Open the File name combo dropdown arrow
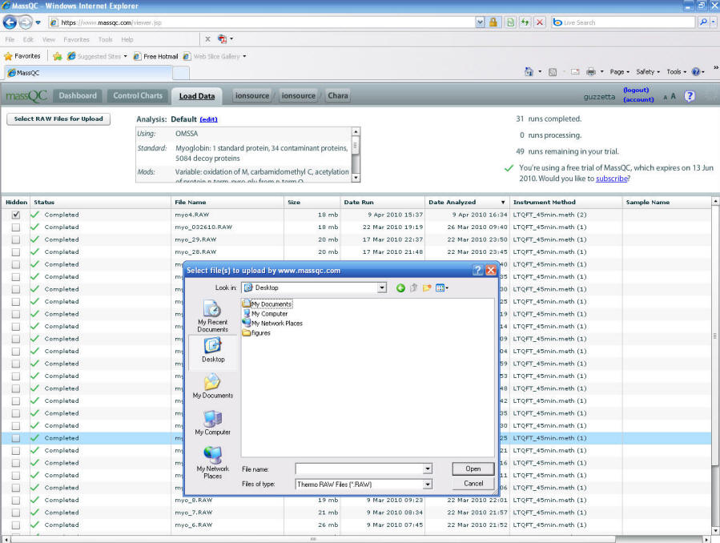Image resolution: width=720 pixels, height=543 pixels. pyautogui.click(x=428, y=469)
